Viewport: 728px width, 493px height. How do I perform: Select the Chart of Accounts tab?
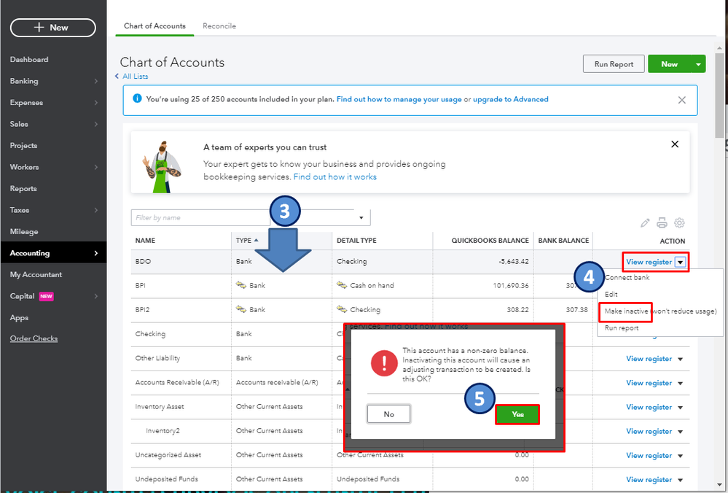154,26
